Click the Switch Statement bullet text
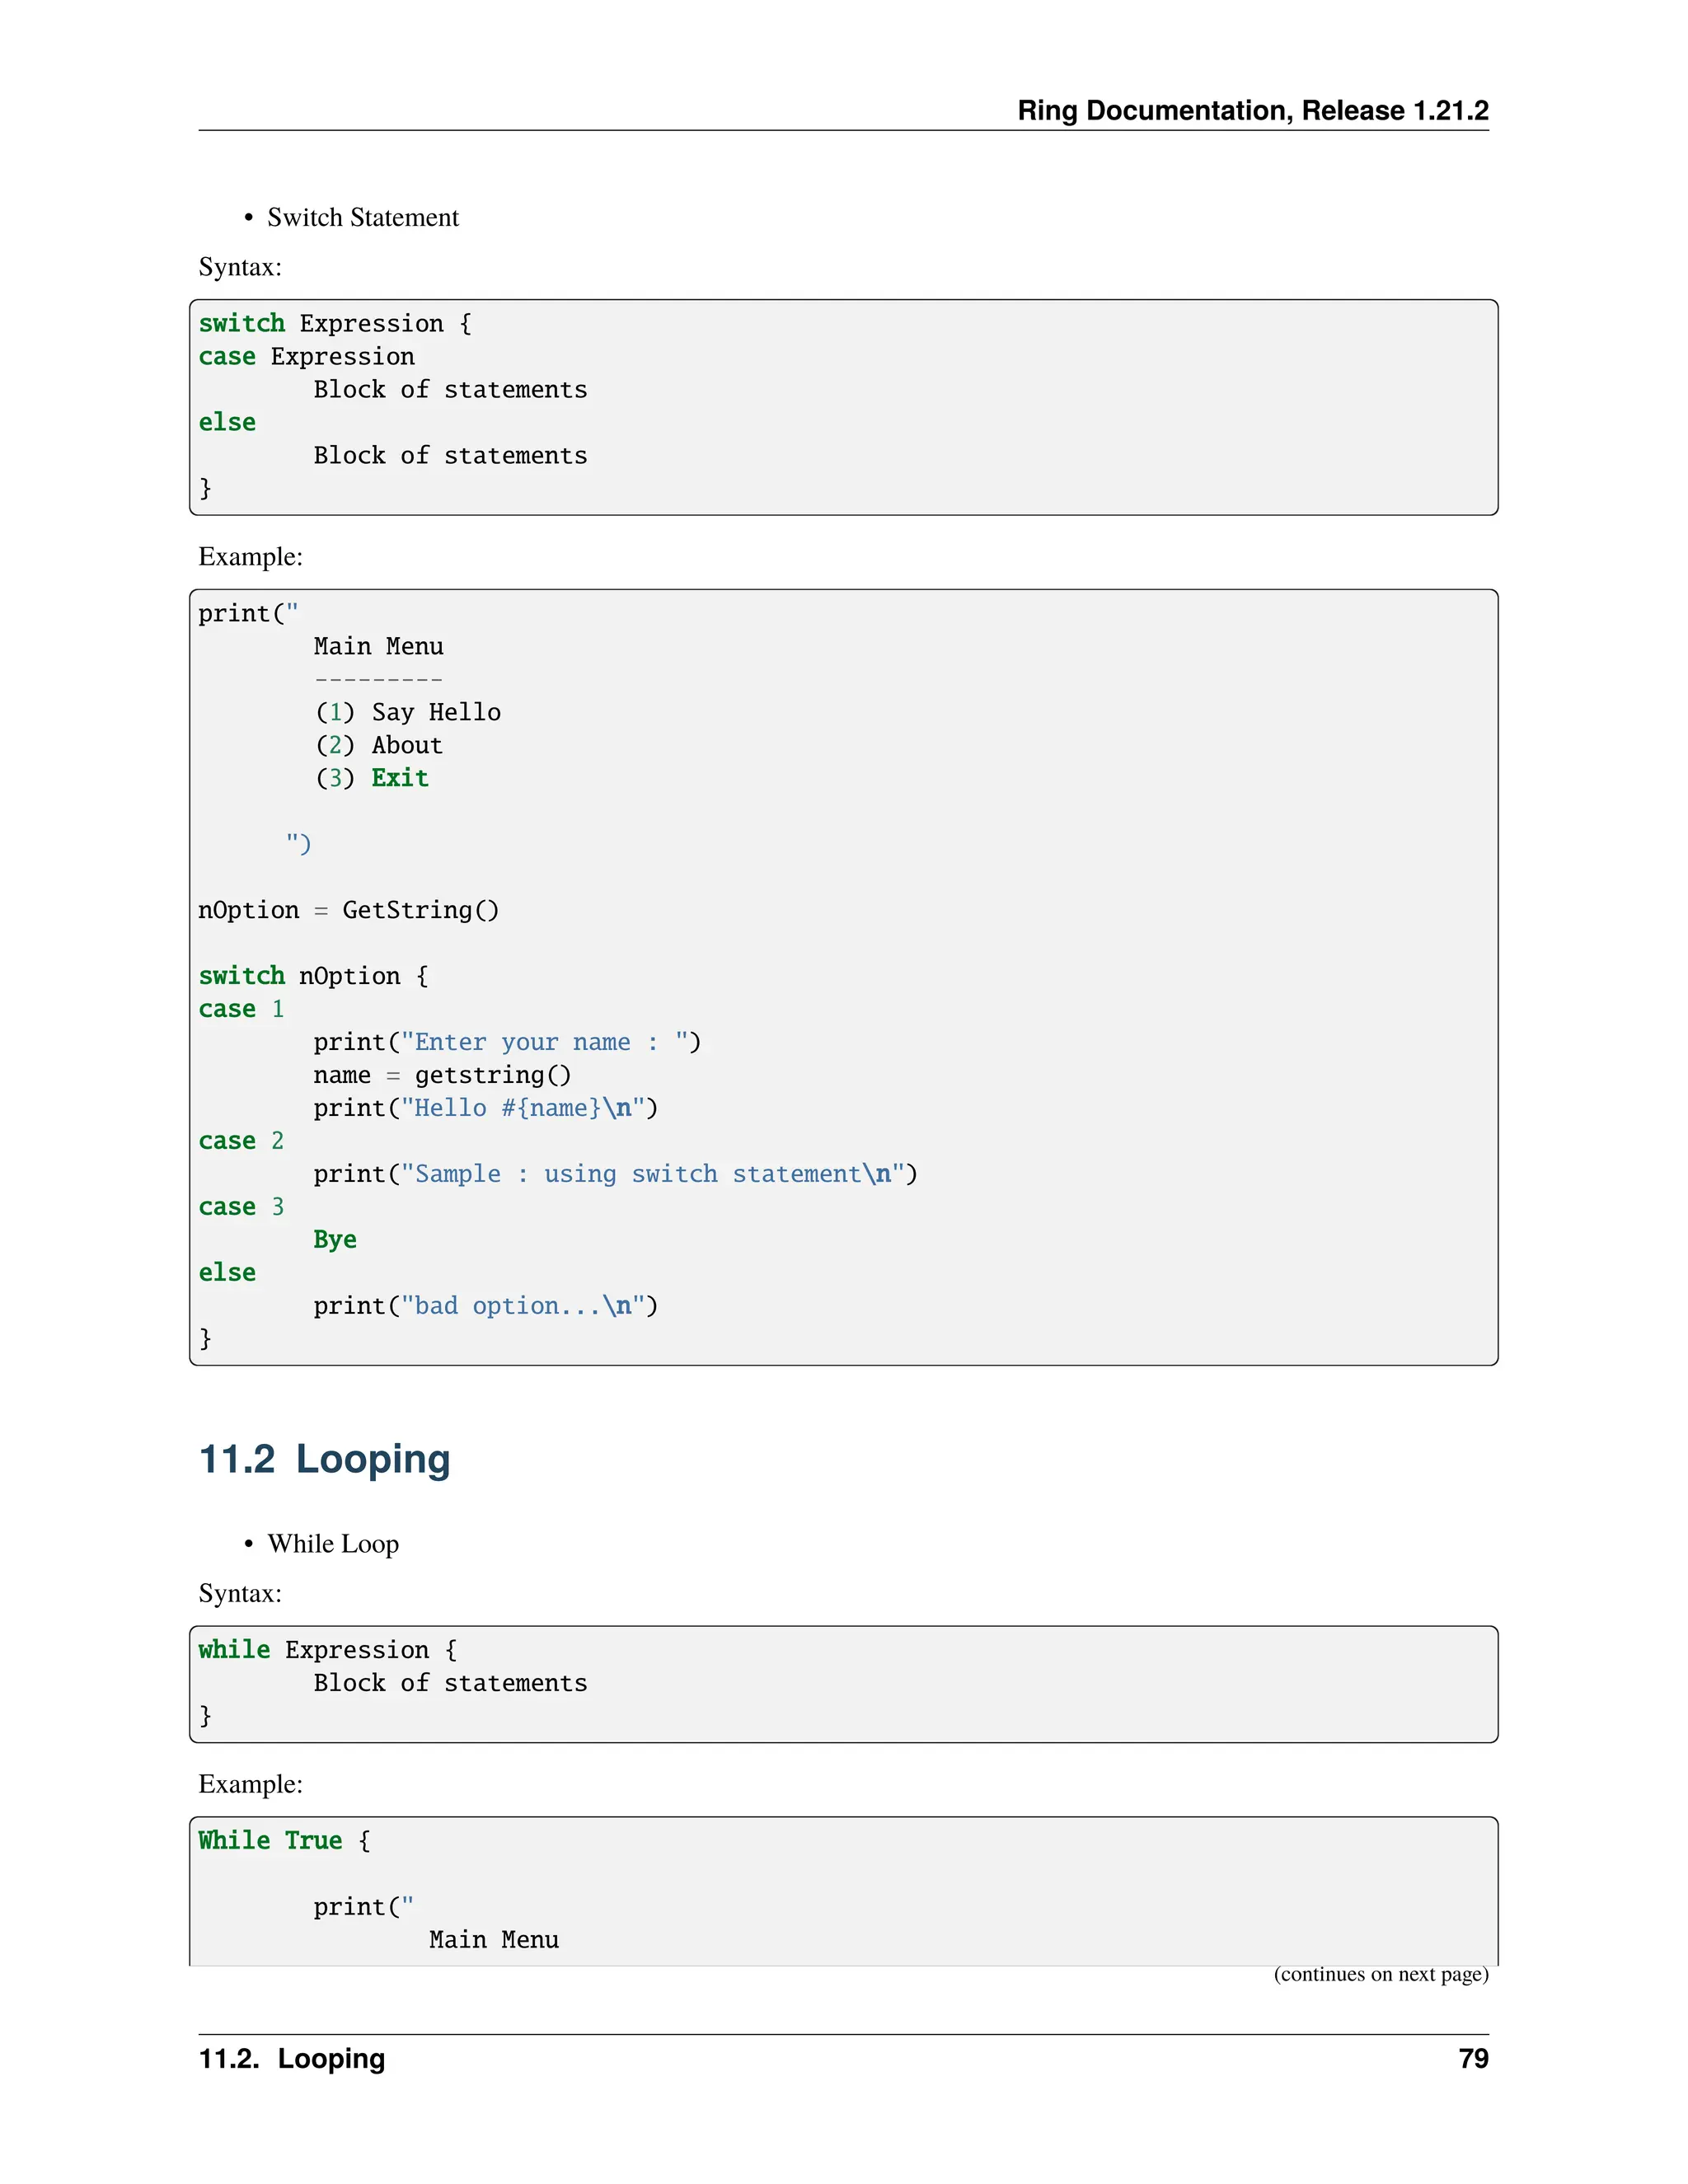Screen dimensions: 1688x2184 pos(362,217)
